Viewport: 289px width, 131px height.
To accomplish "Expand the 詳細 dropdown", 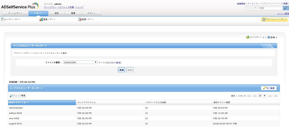I will tap(272, 37).
